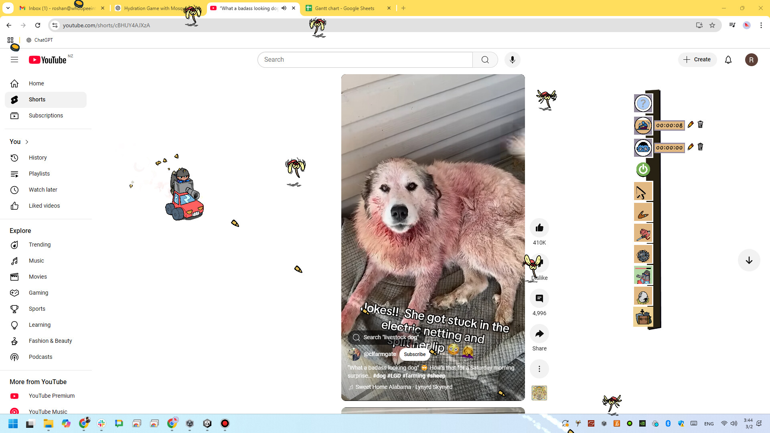
Task: Toggle the green power button in the game overlay
Action: pyautogui.click(x=643, y=169)
